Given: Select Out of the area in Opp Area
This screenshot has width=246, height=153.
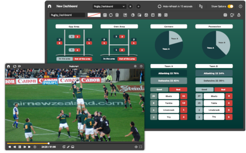Looking at the screenshot, I should 82,59.
